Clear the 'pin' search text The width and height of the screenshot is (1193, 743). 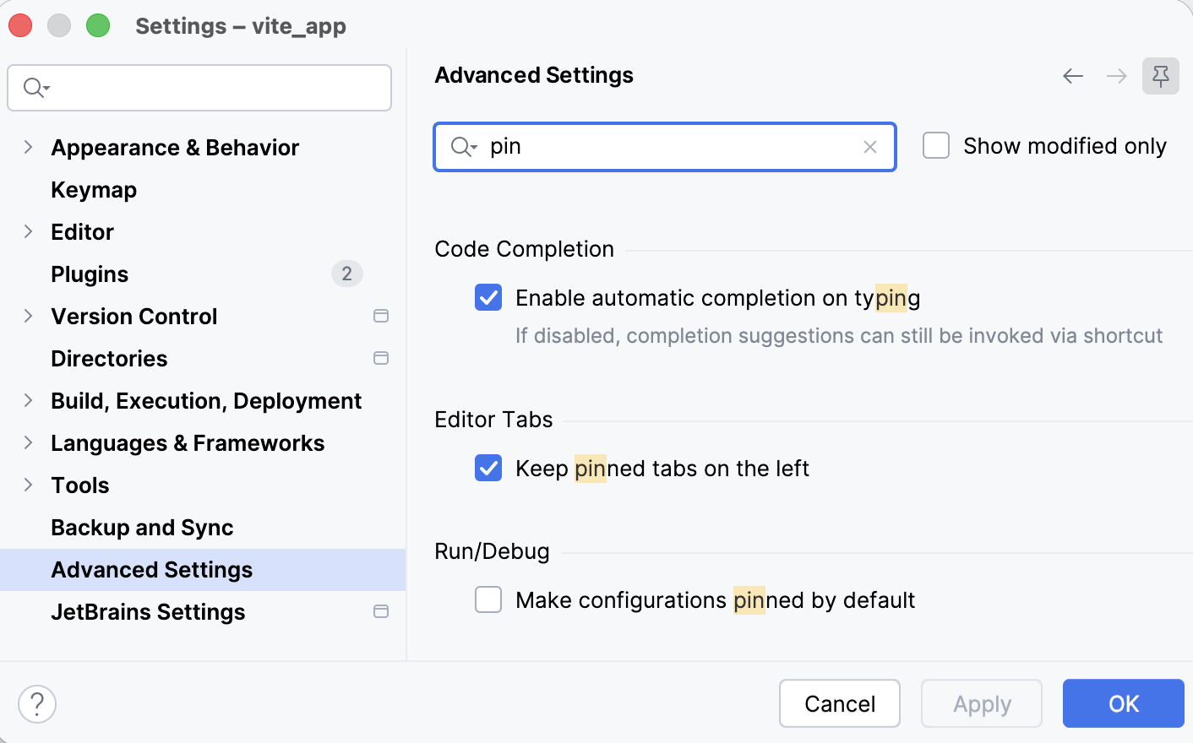pyautogui.click(x=870, y=147)
